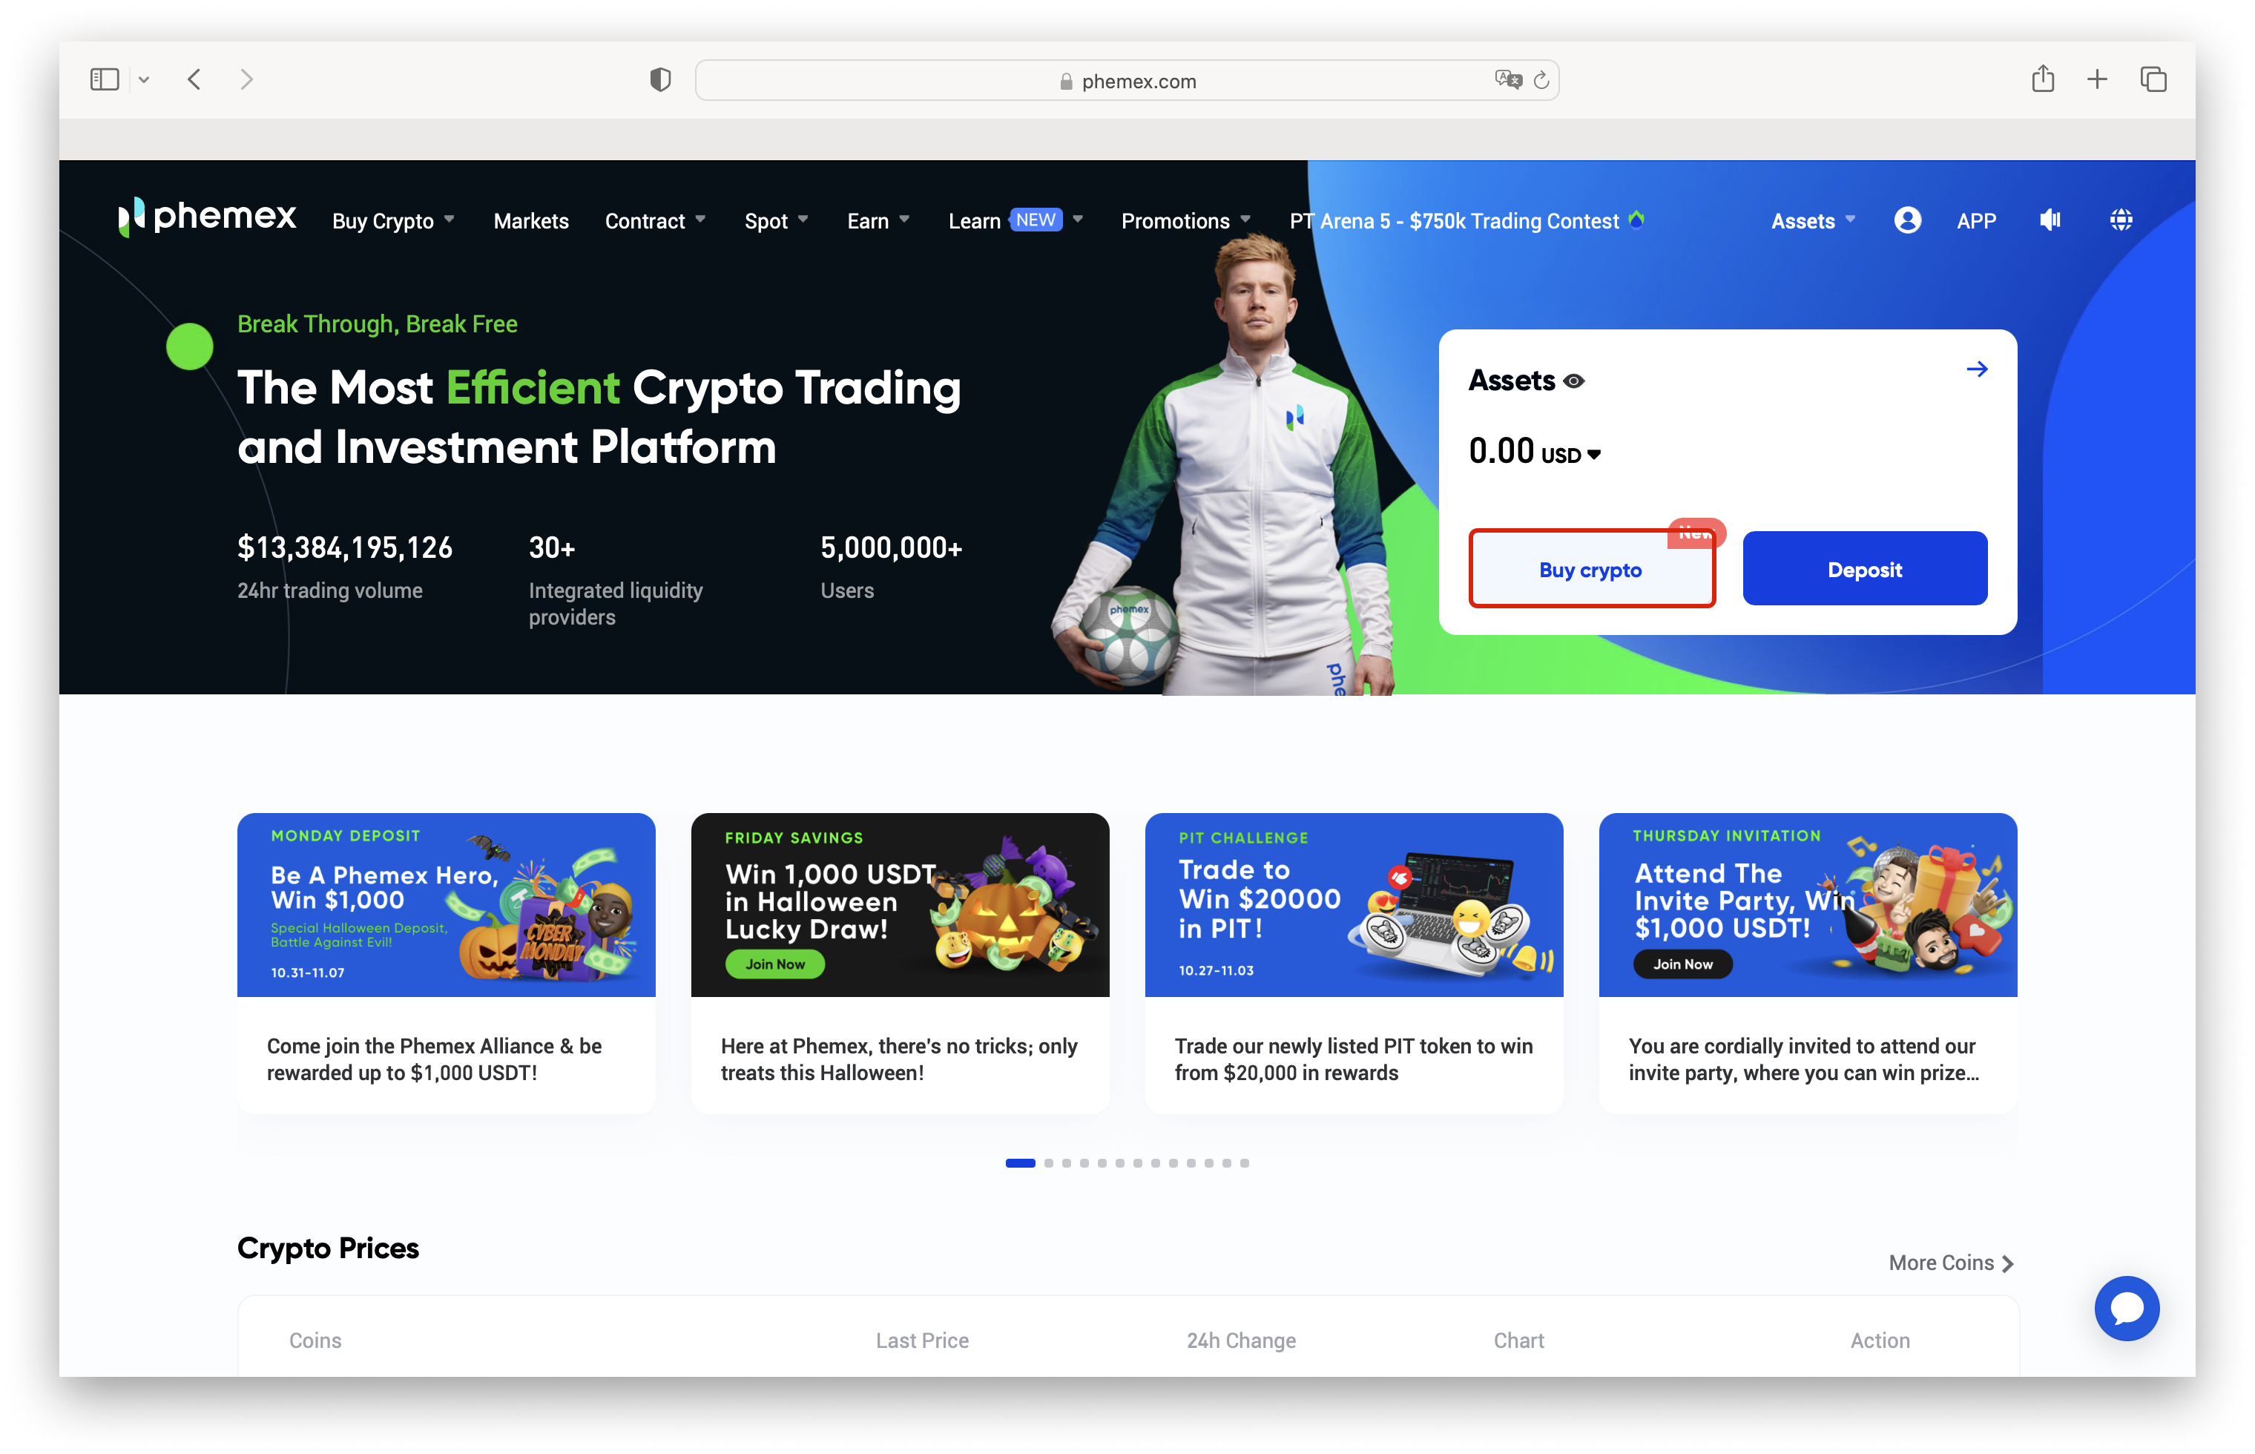Expand the Buy Crypto menu

[x=392, y=221]
